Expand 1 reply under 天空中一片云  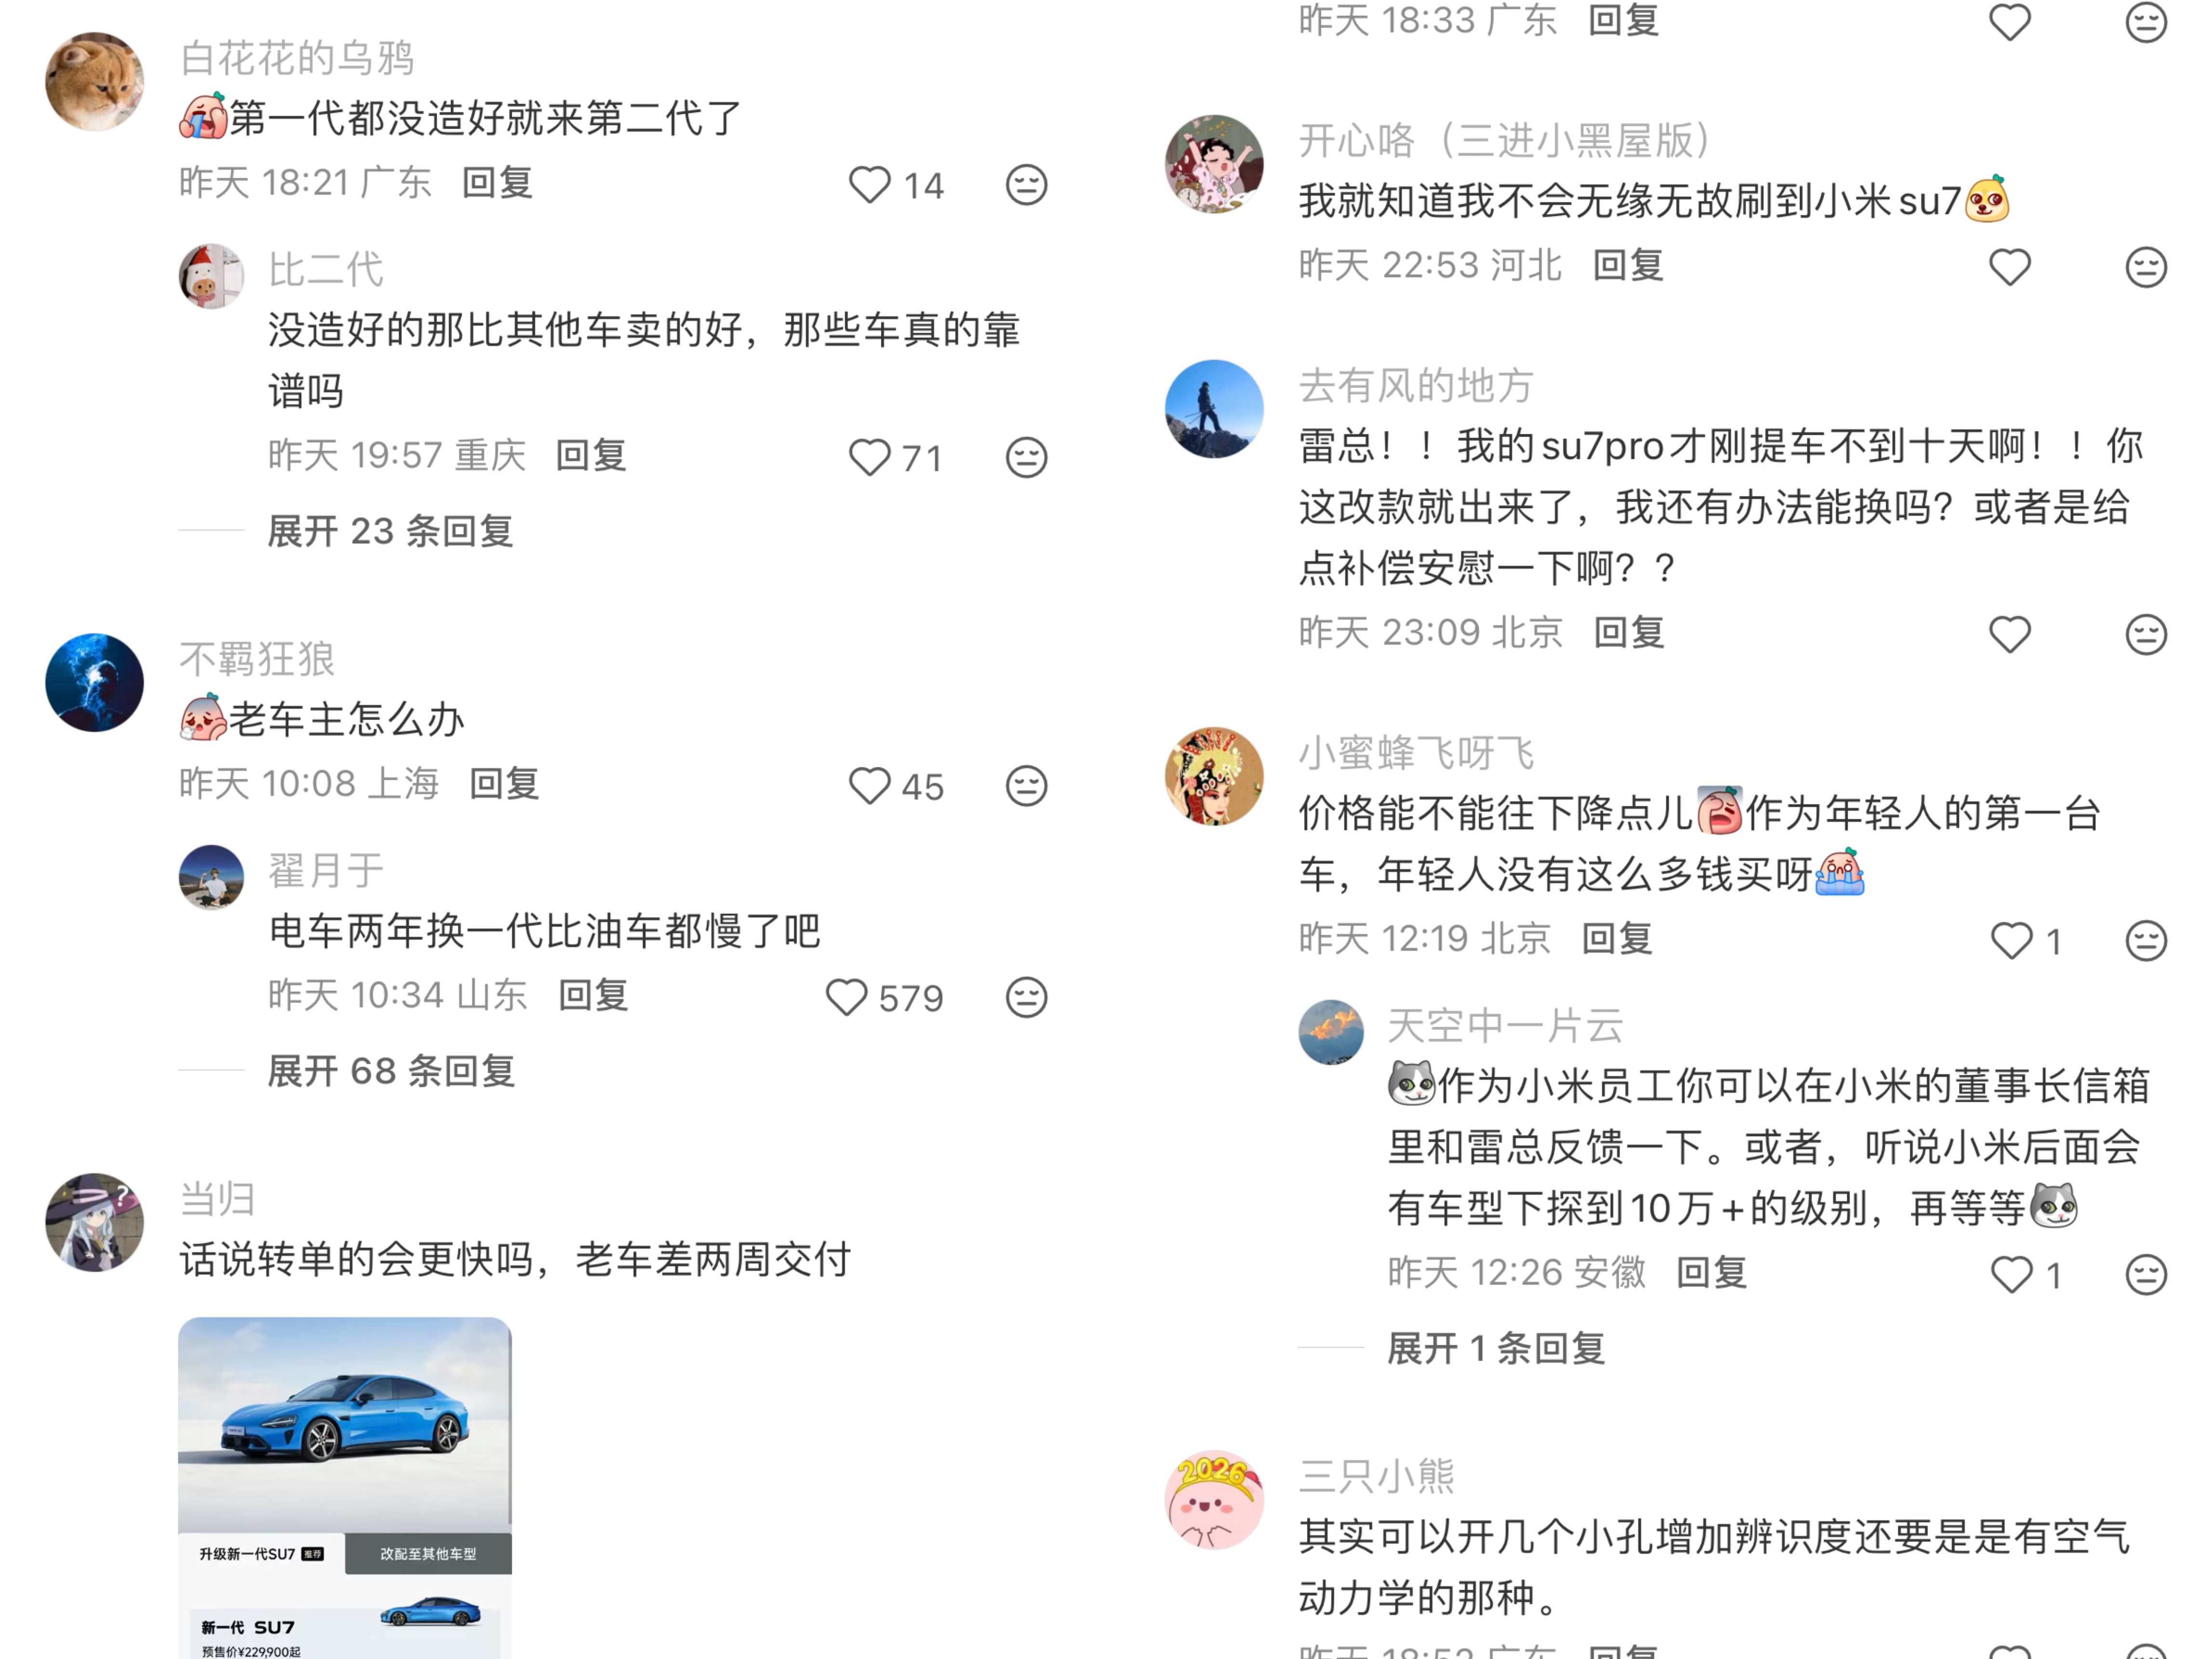(1496, 1348)
